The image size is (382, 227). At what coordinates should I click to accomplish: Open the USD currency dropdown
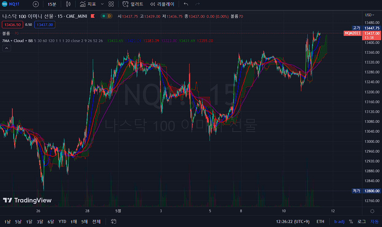370,15
